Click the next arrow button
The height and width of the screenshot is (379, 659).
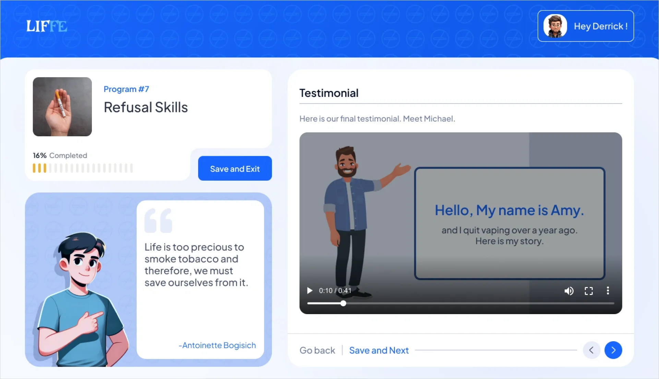coord(613,350)
